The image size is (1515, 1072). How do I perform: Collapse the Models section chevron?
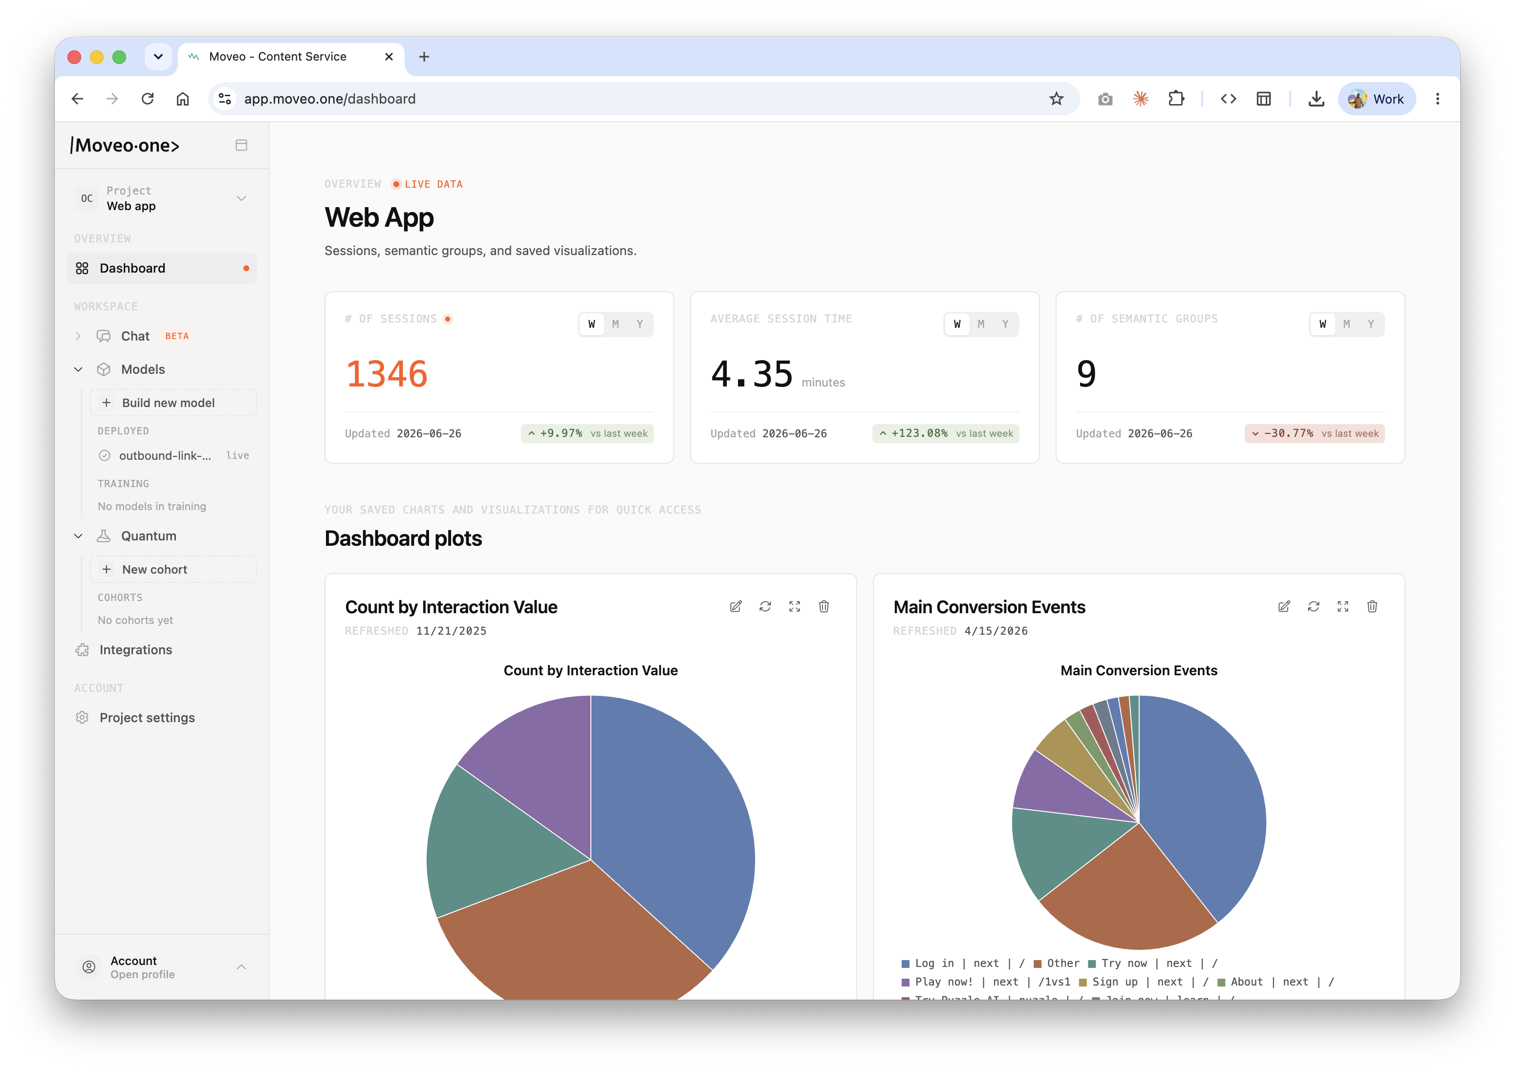78,370
